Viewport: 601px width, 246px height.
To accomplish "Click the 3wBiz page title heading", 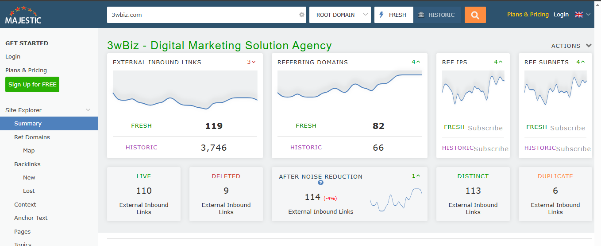I will 219,45.
